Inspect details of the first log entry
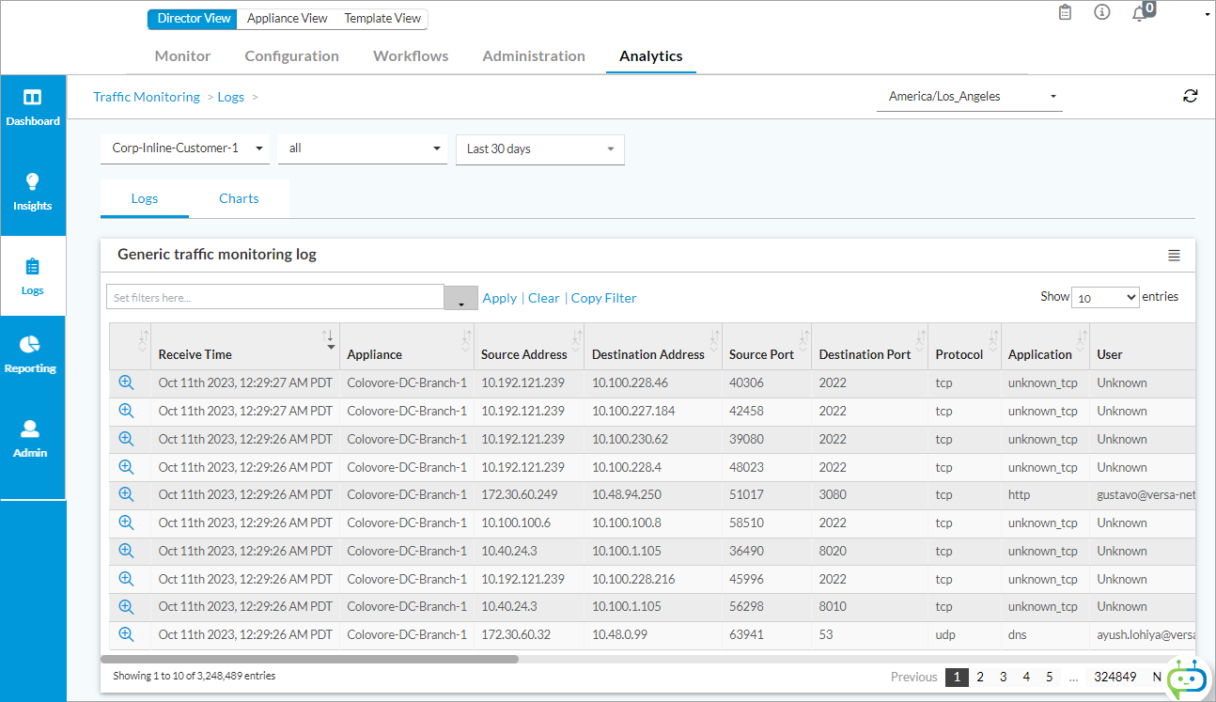Image resolution: width=1216 pixels, height=702 pixels. pyautogui.click(x=127, y=382)
